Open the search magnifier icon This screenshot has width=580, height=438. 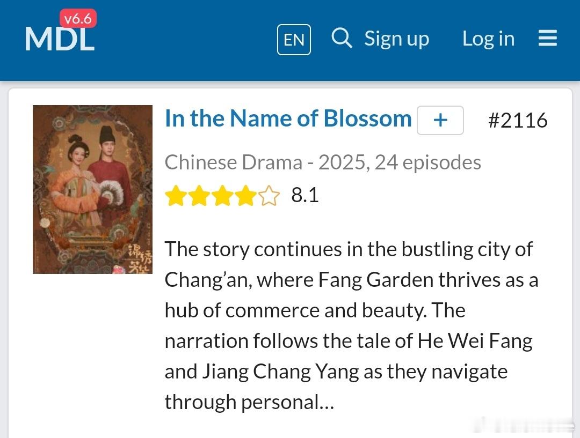[342, 38]
